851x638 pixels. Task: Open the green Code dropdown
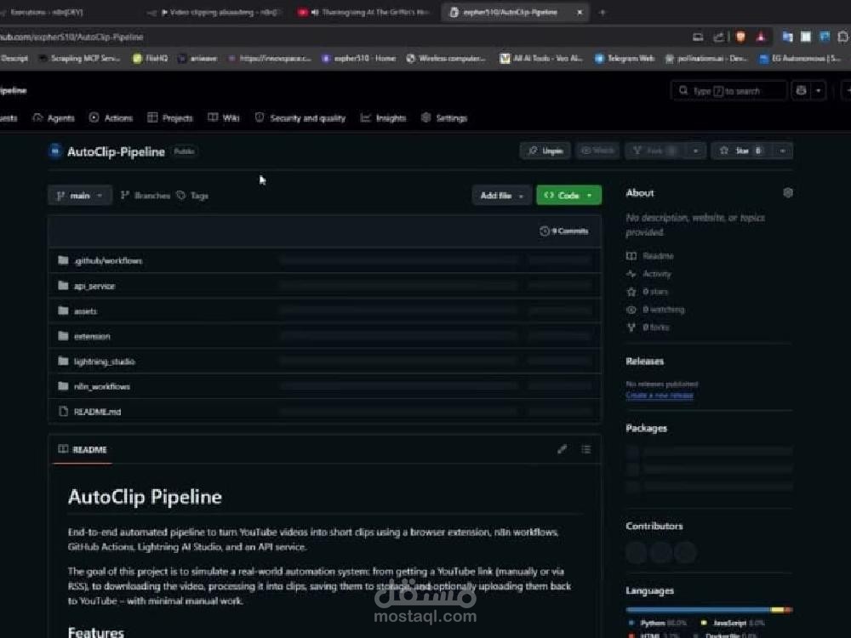tap(568, 196)
